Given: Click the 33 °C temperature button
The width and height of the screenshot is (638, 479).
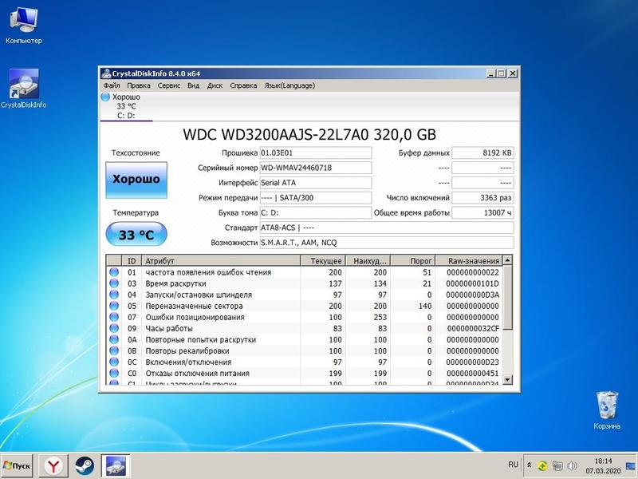Looking at the screenshot, I should 135,235.
